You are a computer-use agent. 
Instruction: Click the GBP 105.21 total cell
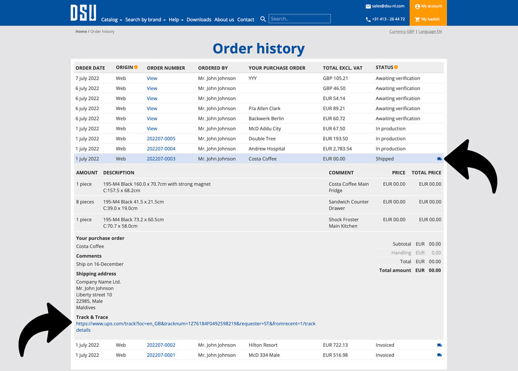(x=335, y=79)
